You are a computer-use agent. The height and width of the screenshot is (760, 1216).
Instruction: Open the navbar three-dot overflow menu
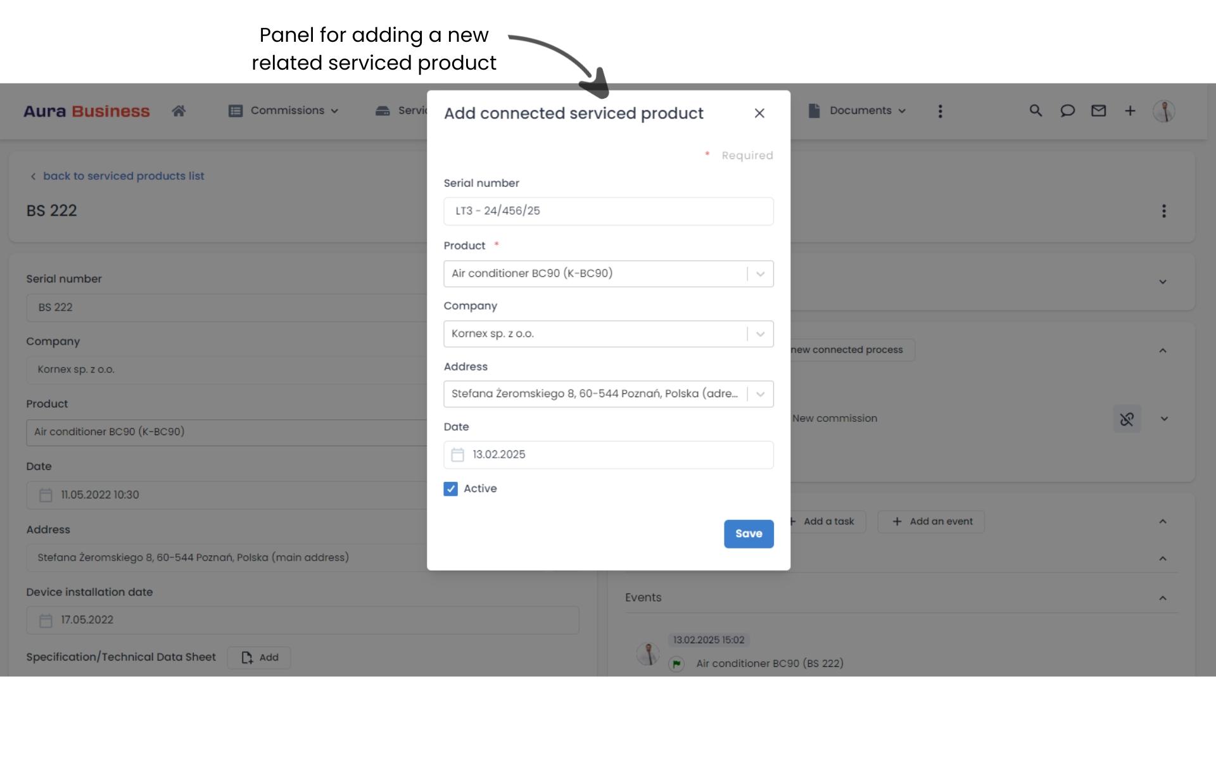[940, 111]
